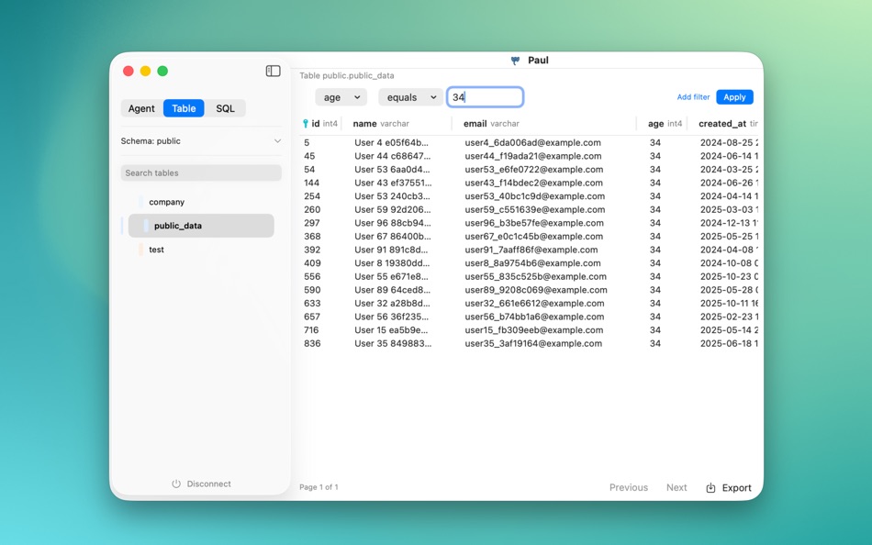Select the row with id 254

pyautogui.click(x=529, y=196)
